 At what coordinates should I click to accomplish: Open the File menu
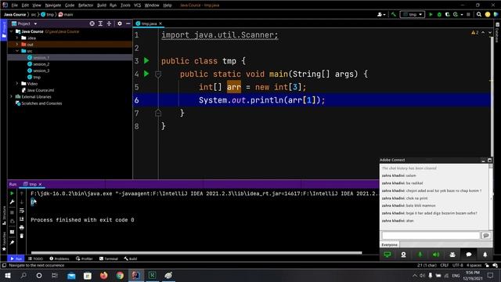tap(15, 5)
